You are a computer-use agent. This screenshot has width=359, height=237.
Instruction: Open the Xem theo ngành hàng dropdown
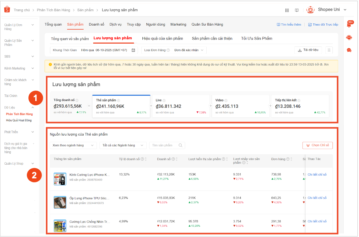click(x=73, y=145)
